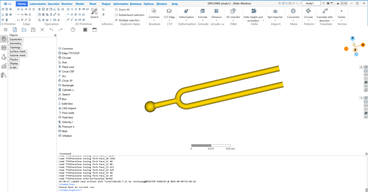Select Helix height and revolution icon
368x192 pixels.
point(254,11)
